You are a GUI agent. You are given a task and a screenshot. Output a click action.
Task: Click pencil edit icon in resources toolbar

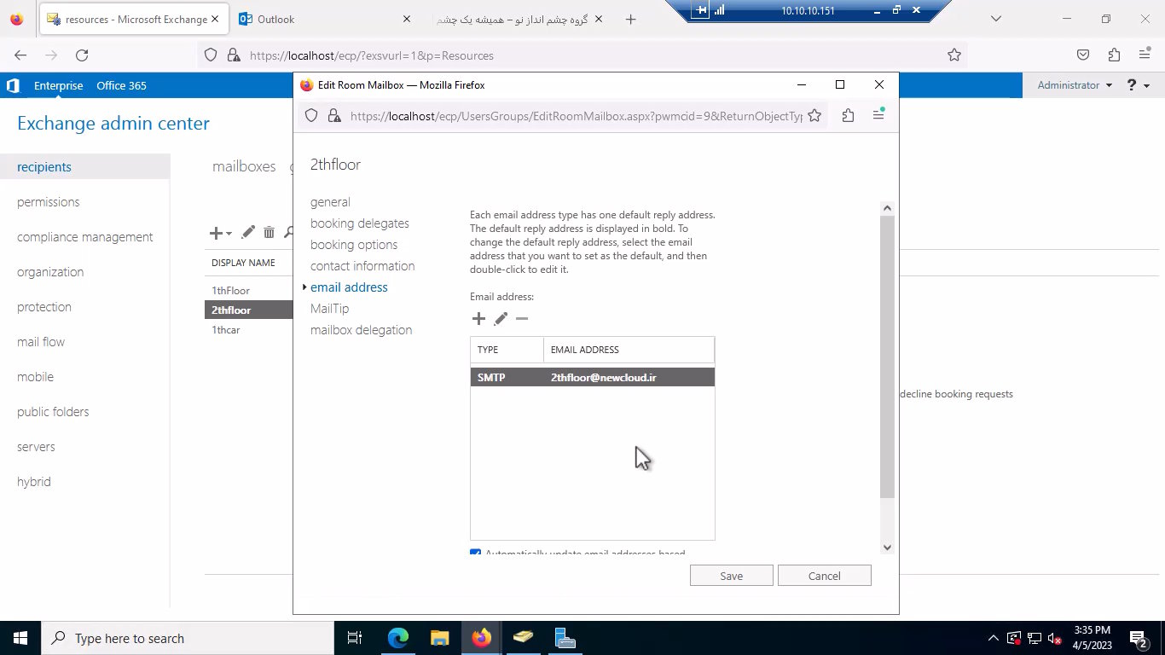248,232
